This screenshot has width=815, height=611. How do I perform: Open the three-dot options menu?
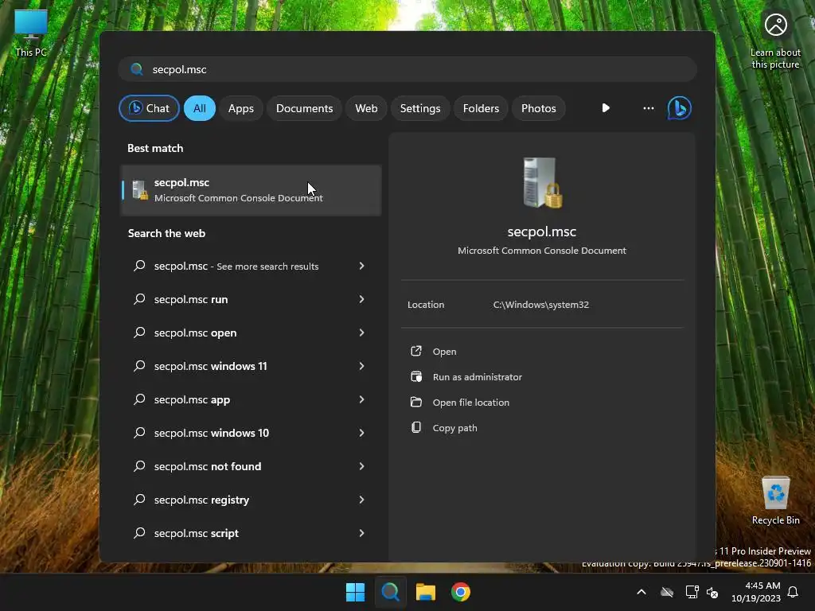(648, 108)
